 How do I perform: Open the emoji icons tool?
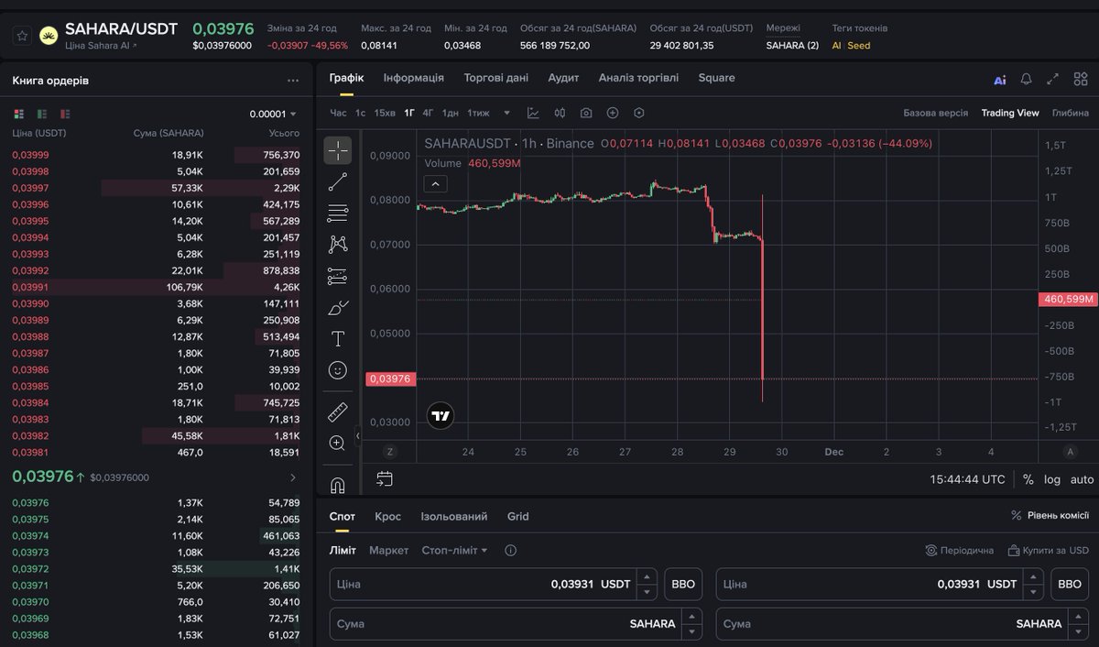pos(338,370)
